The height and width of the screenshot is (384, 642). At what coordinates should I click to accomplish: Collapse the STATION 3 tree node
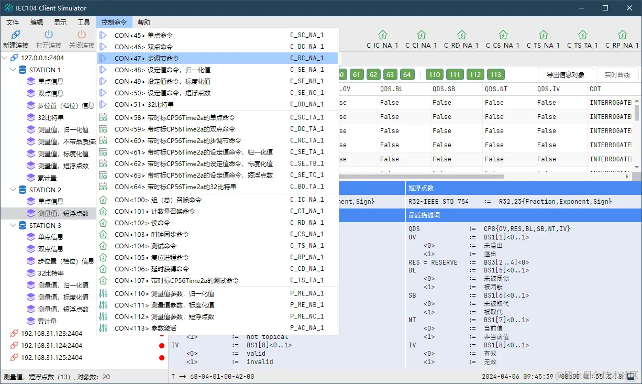click(x=14, y=225)
